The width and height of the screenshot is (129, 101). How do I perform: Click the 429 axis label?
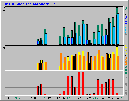[4, 9]
